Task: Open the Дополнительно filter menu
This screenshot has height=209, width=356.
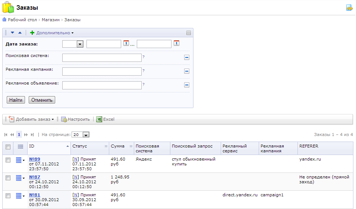Action: click(54, 33)
